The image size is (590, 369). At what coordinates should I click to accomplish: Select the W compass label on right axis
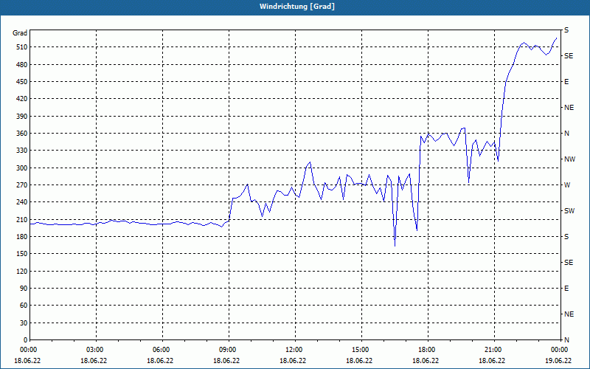point(566,185)
